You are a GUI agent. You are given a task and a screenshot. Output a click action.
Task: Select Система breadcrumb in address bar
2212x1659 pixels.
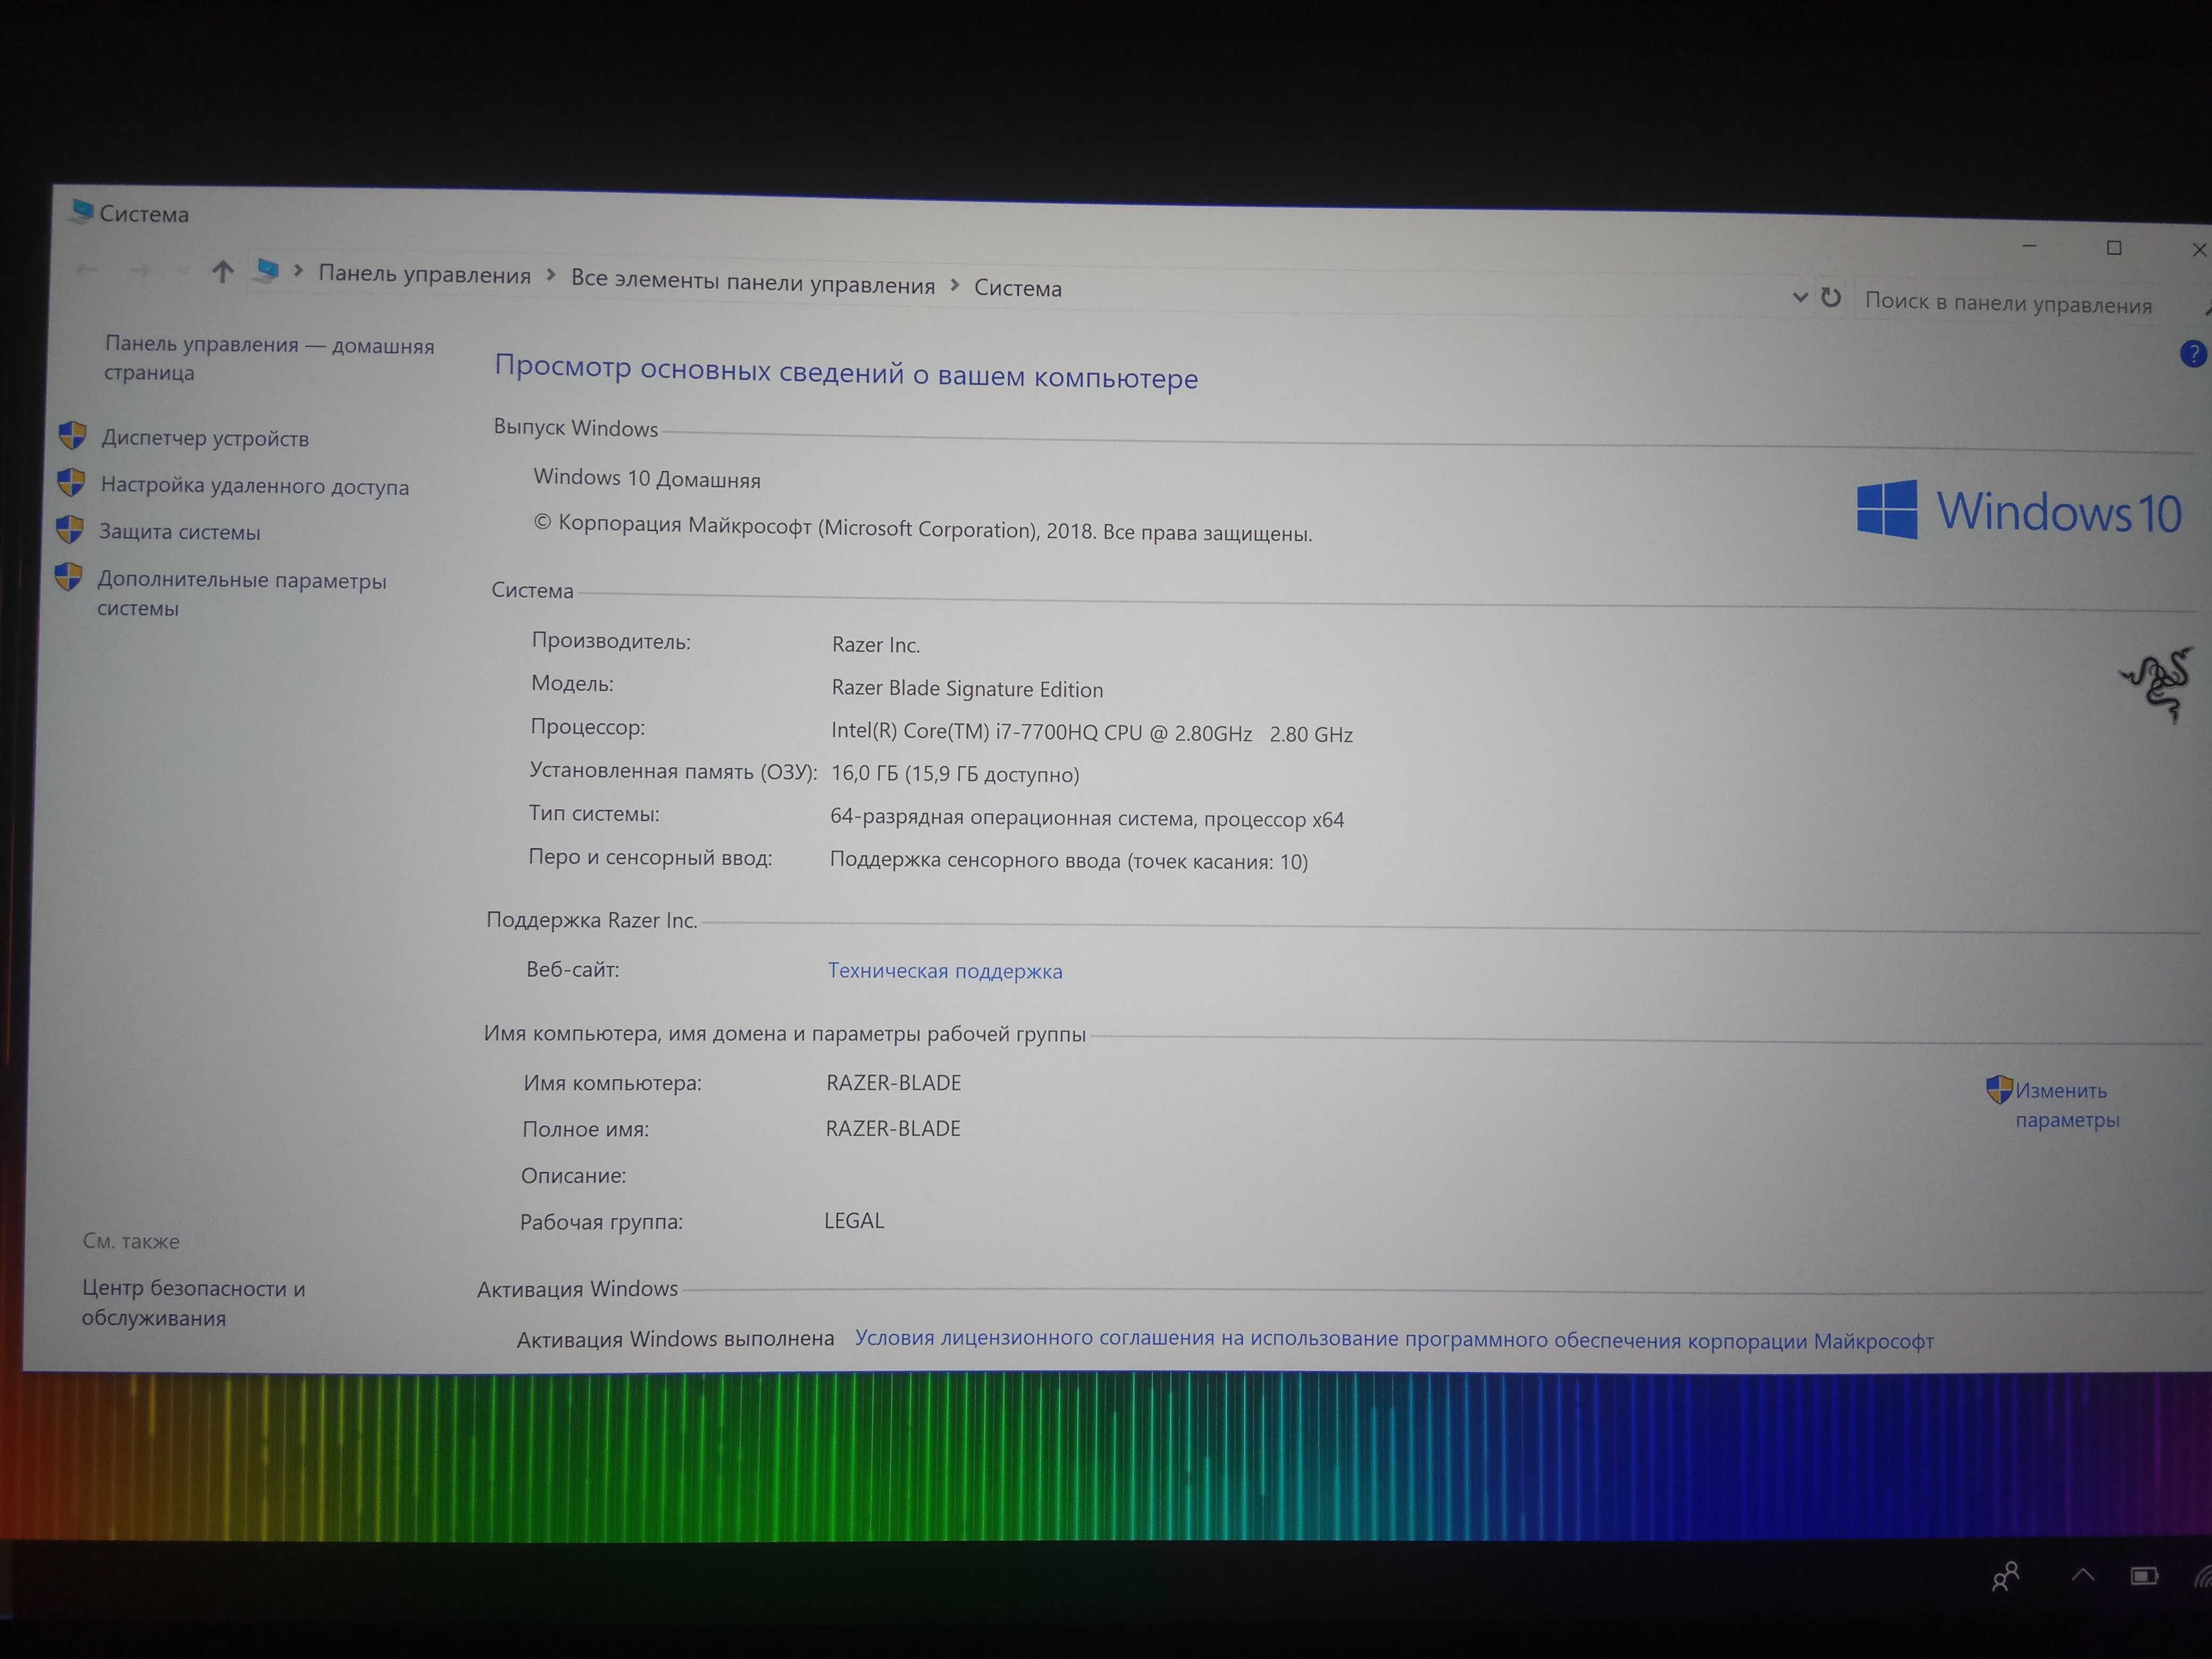pos(1018,288)
